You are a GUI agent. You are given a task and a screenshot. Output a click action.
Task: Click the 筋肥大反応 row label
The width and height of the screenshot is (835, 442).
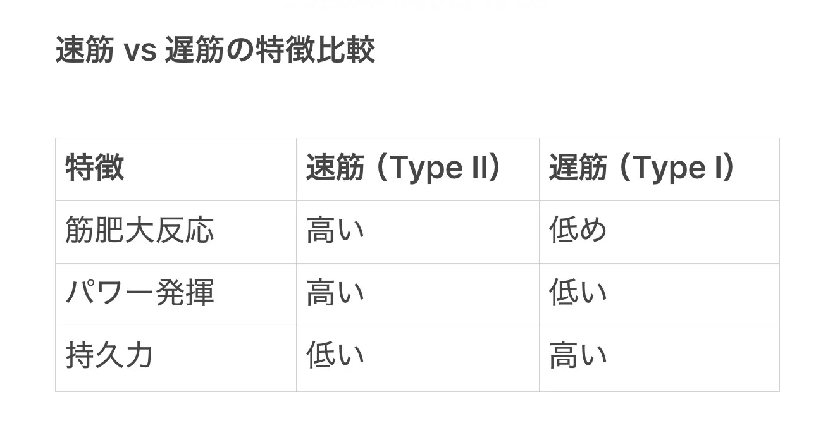[140, 231]
